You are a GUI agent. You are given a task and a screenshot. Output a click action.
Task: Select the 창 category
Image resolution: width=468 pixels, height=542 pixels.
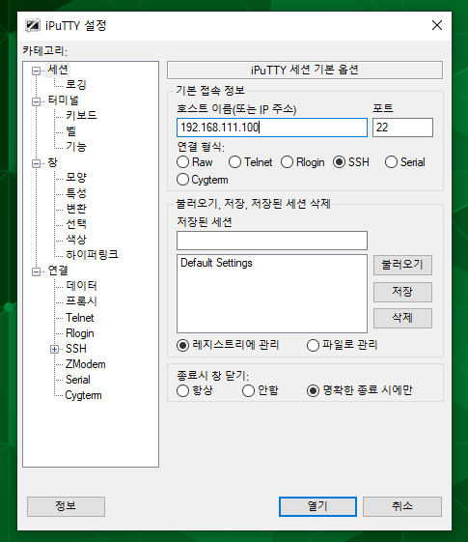coord(52,162)
